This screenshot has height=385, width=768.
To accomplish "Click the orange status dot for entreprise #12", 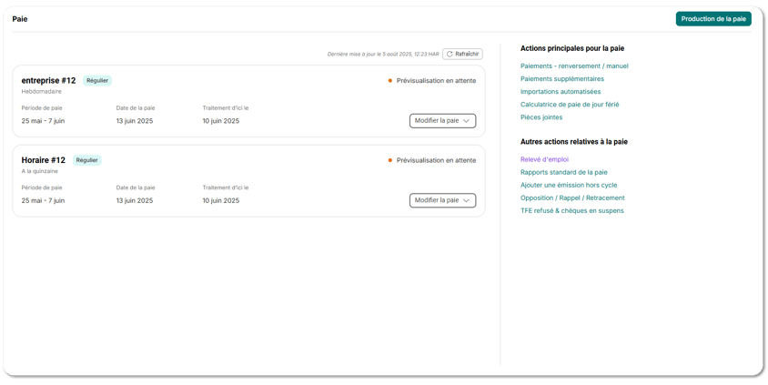I will pyautogui.click(x=390, y=81).
